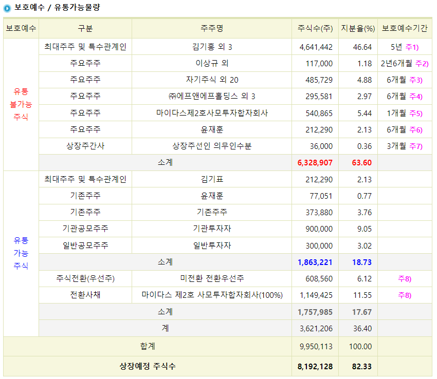
Task: Select blue percentage 18.73
Action: coord(362,262)
